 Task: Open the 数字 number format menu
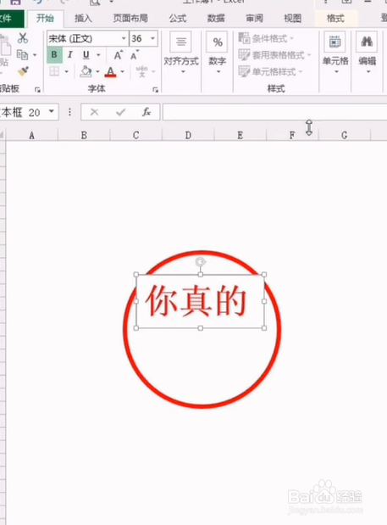(x=218, y=53)
